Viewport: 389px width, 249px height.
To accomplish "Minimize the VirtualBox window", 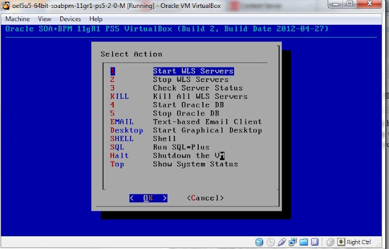I will tap(336, 4).
